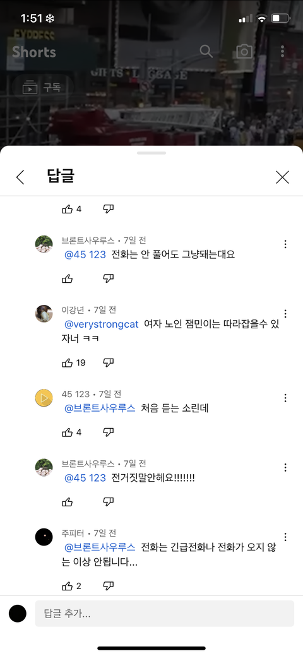The image size is (303, 656).
Task: Like 이강년's comment with 19 likes
Action: coord(68,362)
